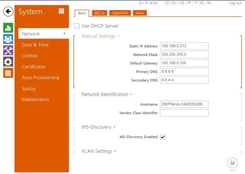Collapse the Manual Settings section
The image size is (245, 174).
pyautogui.click(x=101, y=36)
